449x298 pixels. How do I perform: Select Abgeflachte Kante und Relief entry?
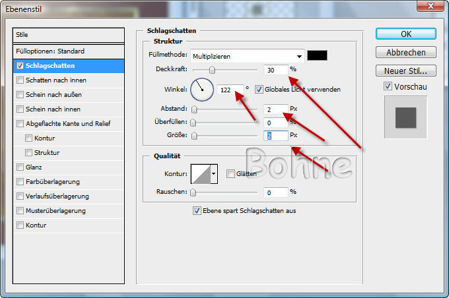click(69, 124)
